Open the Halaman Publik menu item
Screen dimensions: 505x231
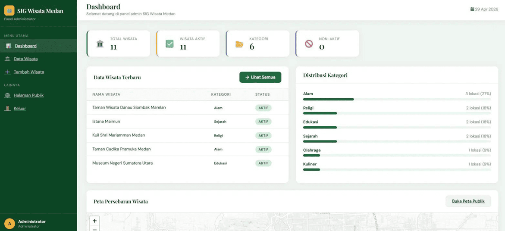[x=38, y=96]
